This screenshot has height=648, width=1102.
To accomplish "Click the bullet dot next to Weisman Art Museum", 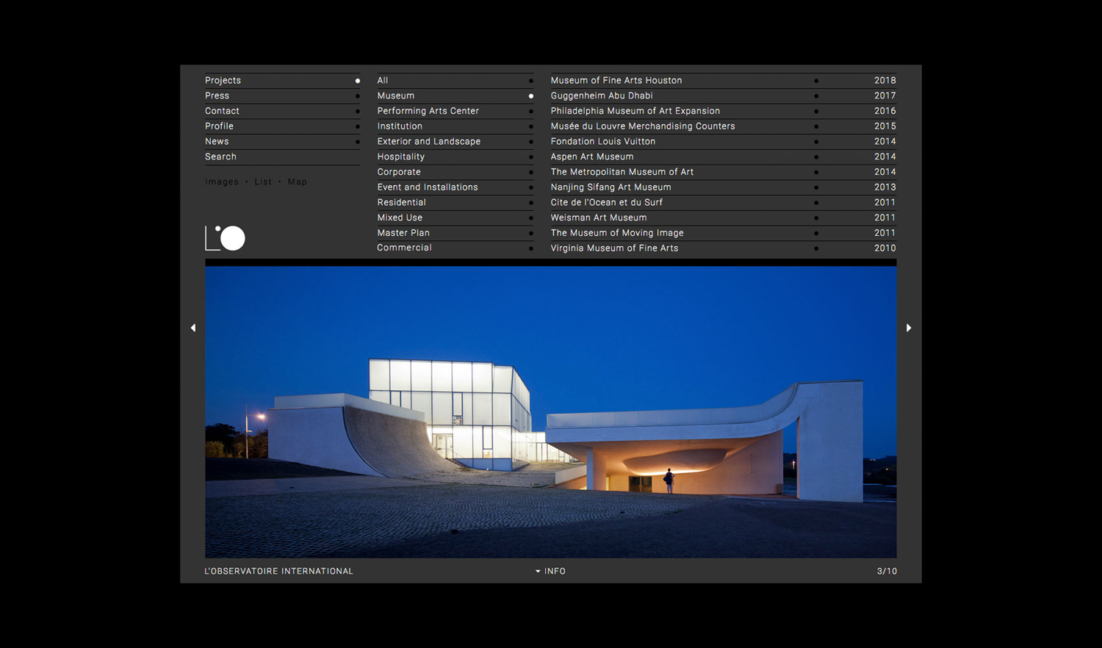I will pyautogui.click(x=816, y=218).
